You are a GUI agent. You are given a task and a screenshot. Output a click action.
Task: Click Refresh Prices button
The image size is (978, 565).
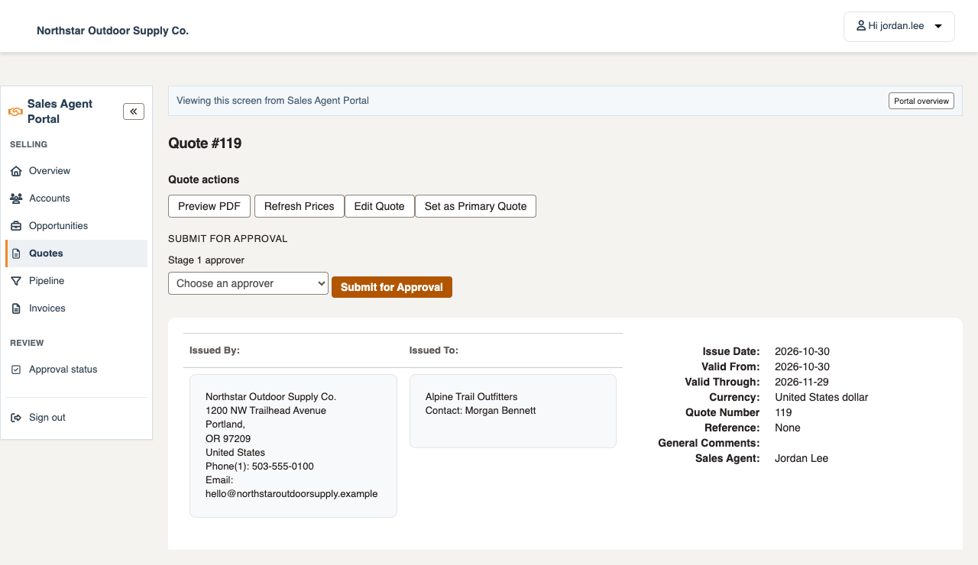pyautogui.click(x=300, y=206)
